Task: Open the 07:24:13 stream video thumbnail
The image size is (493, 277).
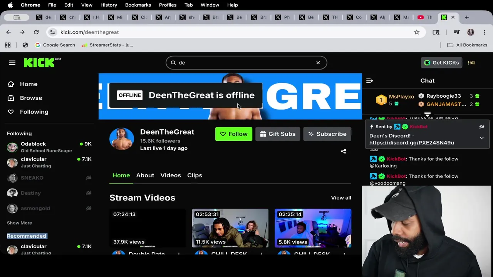Action: 148,228
